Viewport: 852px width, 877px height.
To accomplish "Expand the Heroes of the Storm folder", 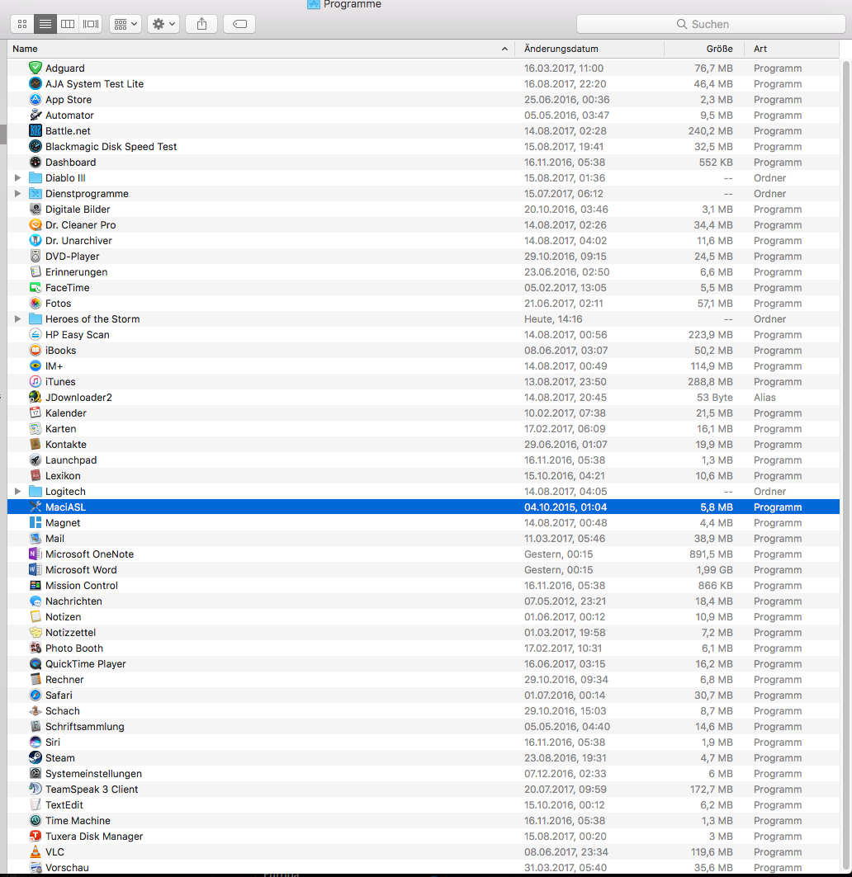I will point(17,318).
